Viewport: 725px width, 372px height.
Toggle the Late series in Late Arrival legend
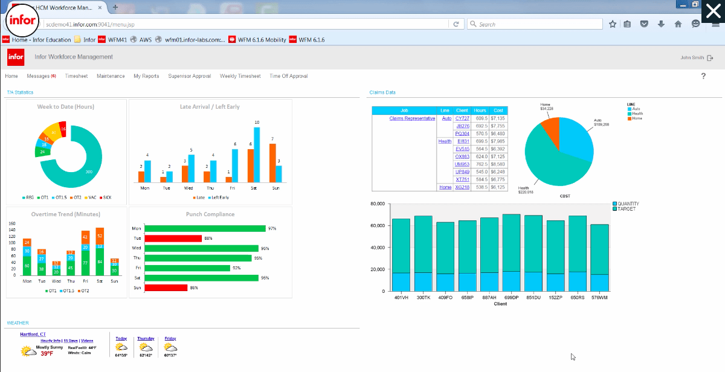point(201,197)
